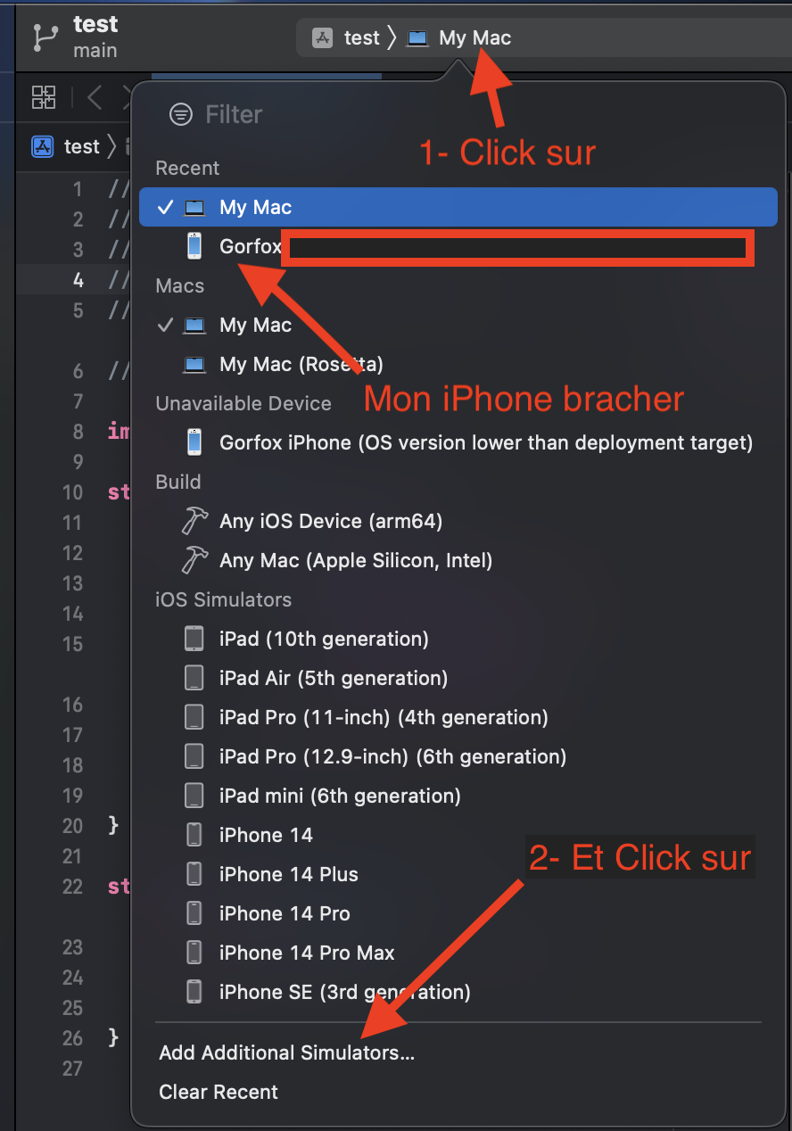
Task: Expand the test breadcrumb path chevron
Action: (111, 146)
